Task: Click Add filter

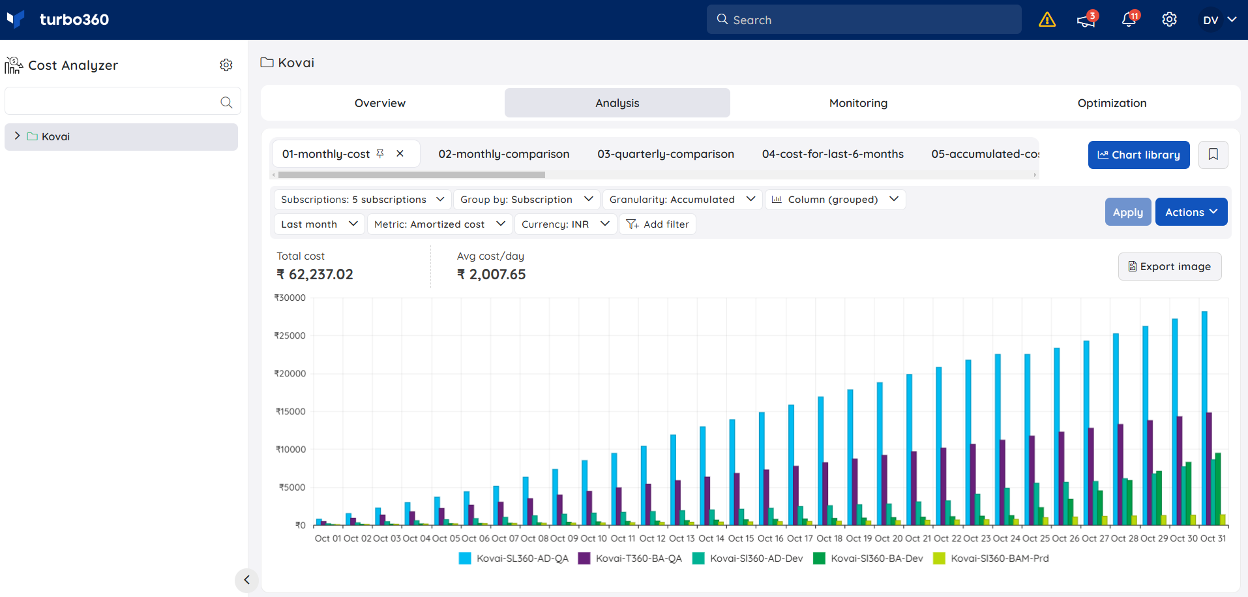Action: (657, 224)
